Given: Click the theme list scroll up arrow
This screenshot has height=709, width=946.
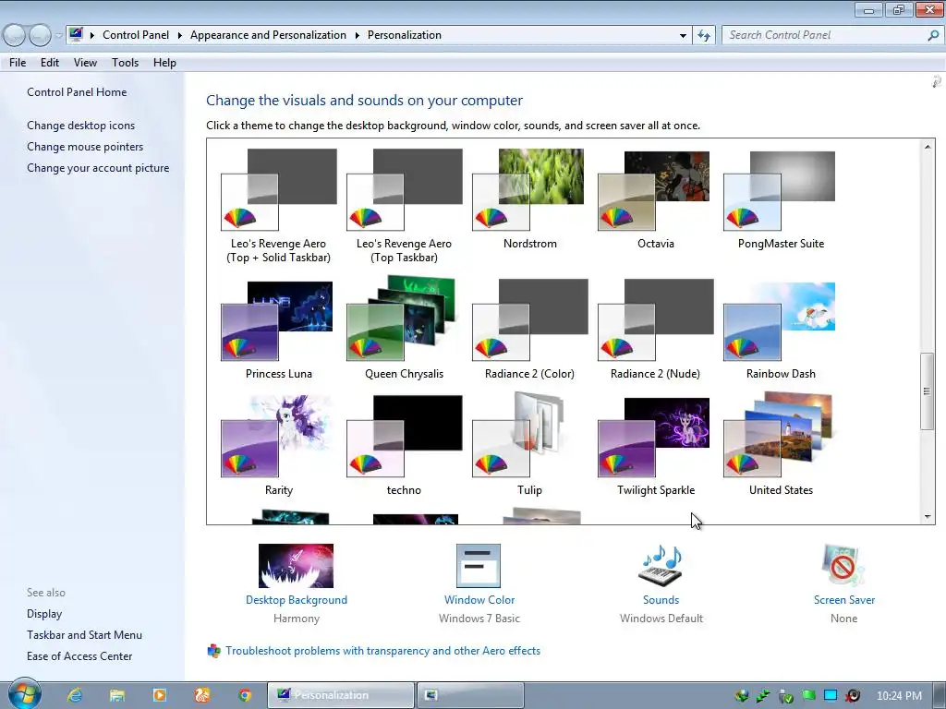Looking at the screenshot, I should (x=928, y=147).
